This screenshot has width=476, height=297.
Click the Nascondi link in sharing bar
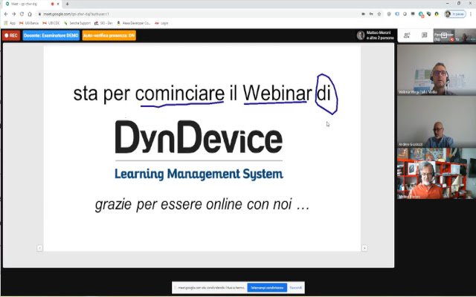295,287
